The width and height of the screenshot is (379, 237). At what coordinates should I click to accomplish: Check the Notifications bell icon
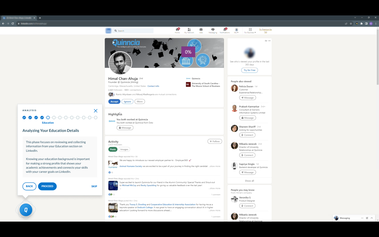224,30
